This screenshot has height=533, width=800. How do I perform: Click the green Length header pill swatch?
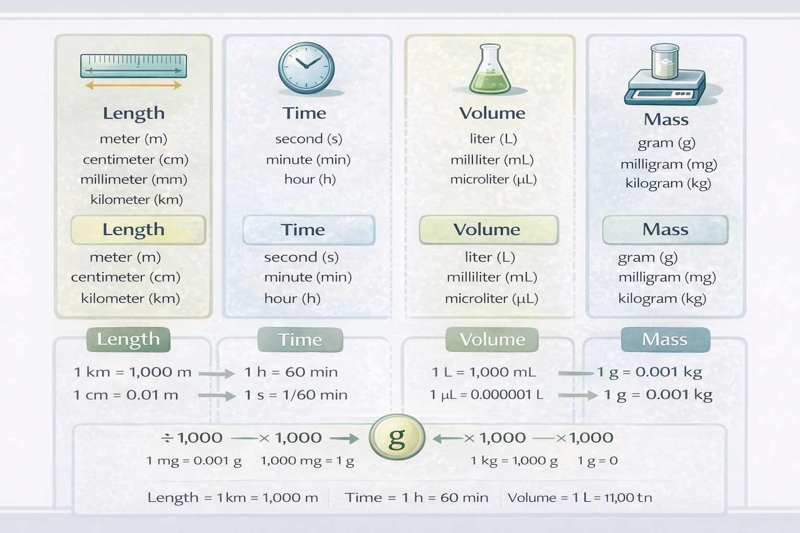[128, 340]
